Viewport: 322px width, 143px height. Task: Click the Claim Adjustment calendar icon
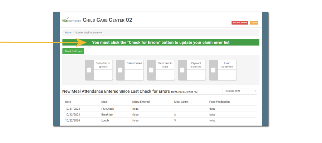pyautogui.click(x=213, y=70)
